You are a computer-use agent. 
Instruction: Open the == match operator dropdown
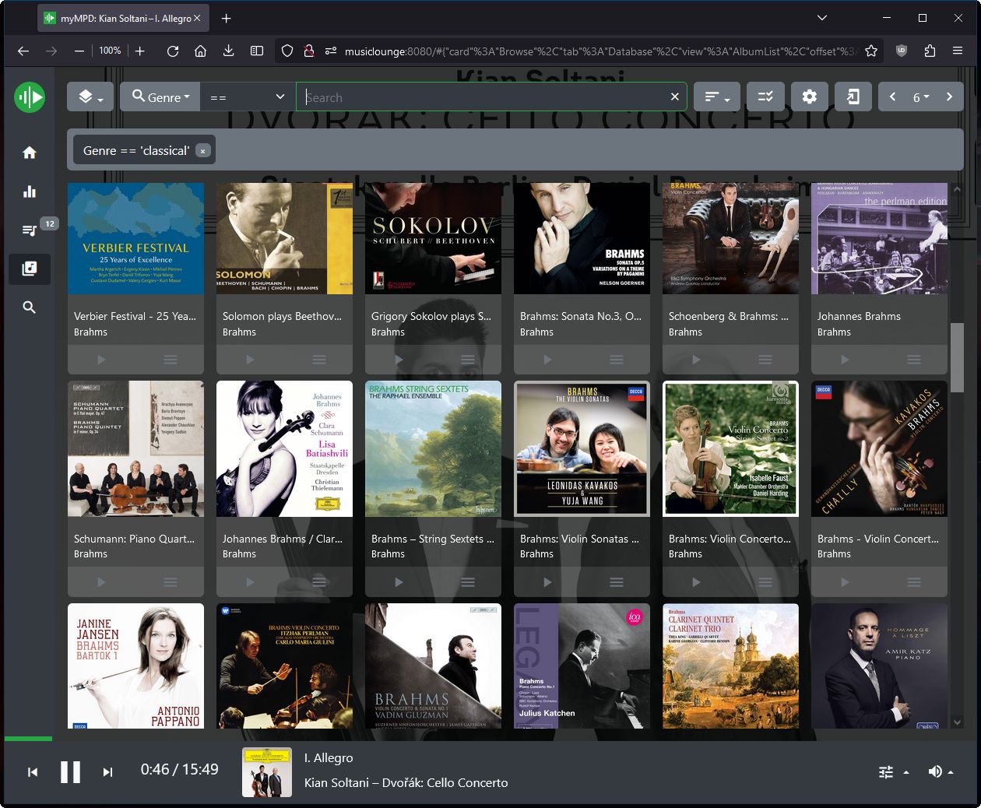(248, 97)
